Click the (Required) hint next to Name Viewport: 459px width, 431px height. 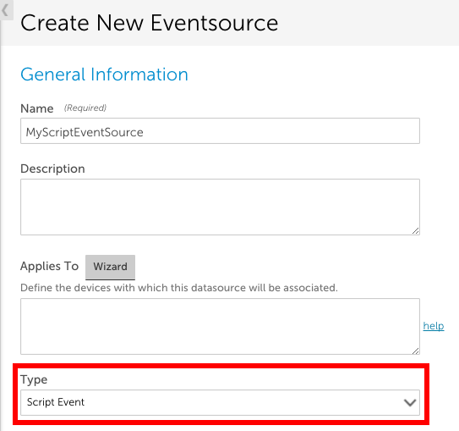click(x=85, y=108)
